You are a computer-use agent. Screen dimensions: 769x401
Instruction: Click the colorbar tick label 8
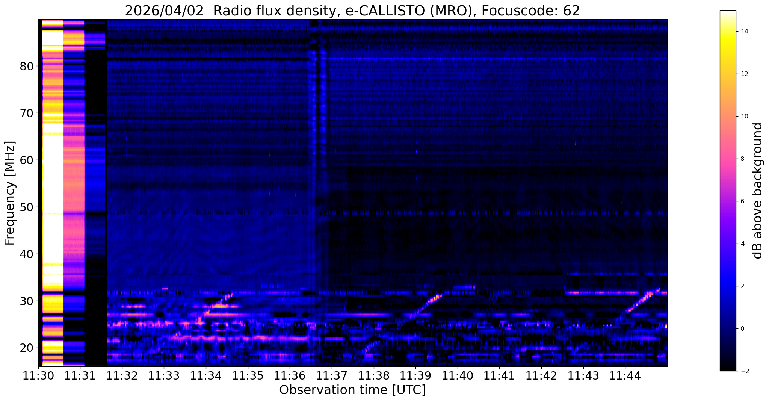[742, 159]
